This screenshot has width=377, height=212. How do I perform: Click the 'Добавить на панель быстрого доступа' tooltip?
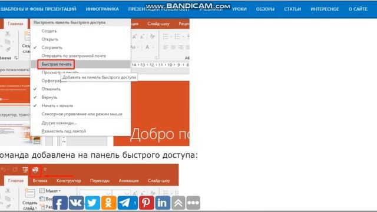99,77
